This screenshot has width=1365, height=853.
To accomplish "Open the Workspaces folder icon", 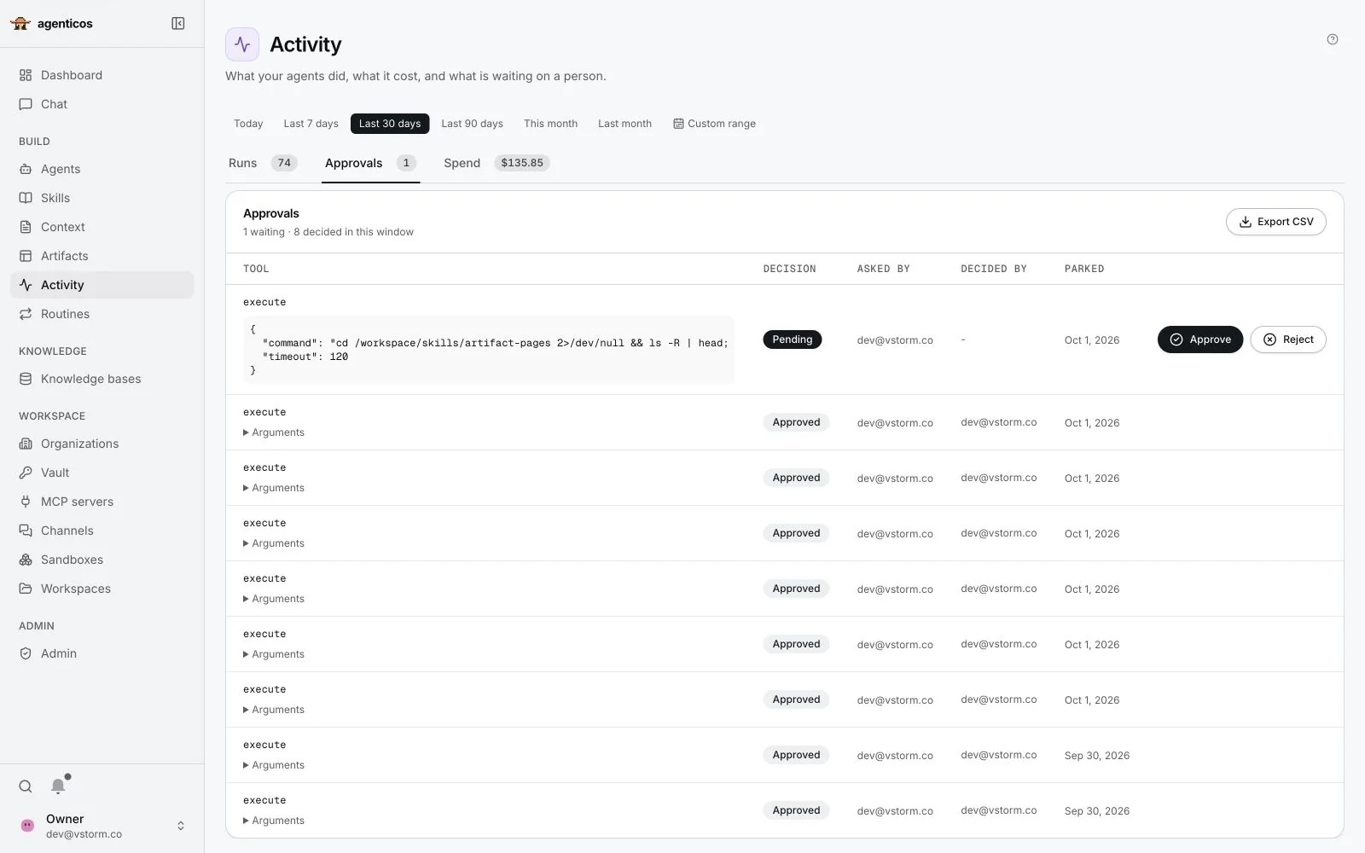I will point(26,589).
